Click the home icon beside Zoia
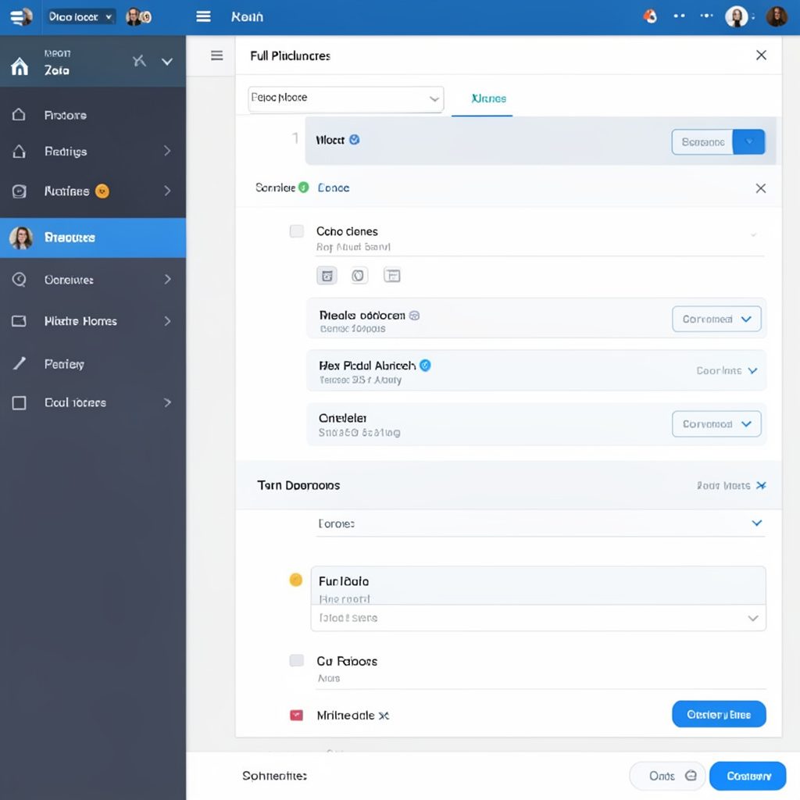 (20, 66)
